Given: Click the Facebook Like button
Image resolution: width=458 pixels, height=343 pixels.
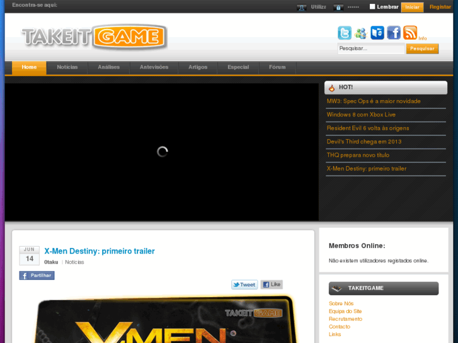Looking at the screenshot, I should (272, 284).
